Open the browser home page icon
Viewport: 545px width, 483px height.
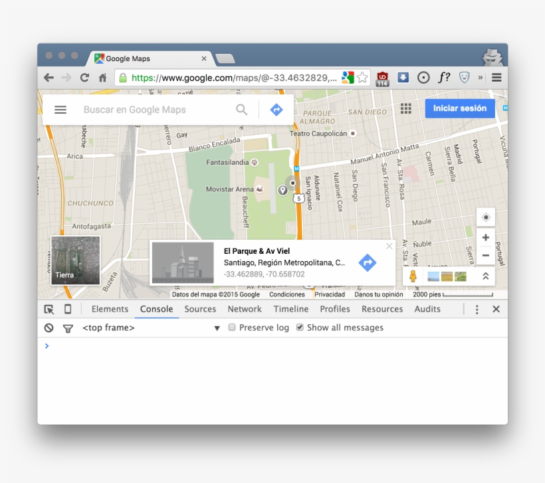tap(102, 78)
